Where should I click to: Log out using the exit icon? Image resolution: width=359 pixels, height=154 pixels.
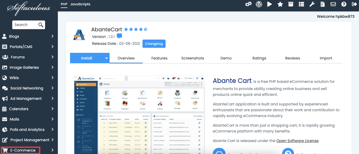pyautogui.click(x=354, y=4)
